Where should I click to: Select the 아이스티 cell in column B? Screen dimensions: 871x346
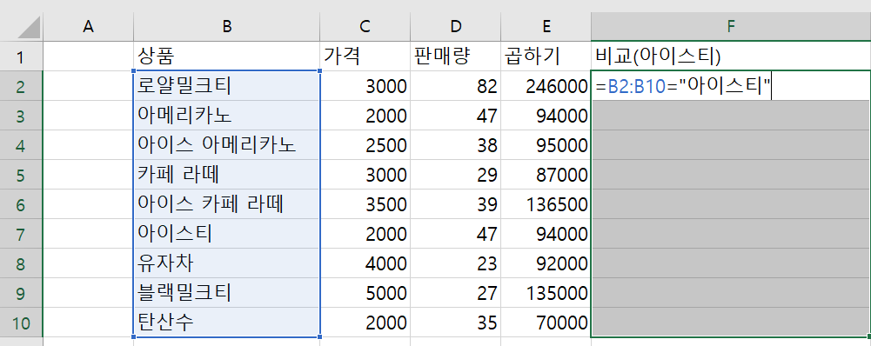click(226, 234)
